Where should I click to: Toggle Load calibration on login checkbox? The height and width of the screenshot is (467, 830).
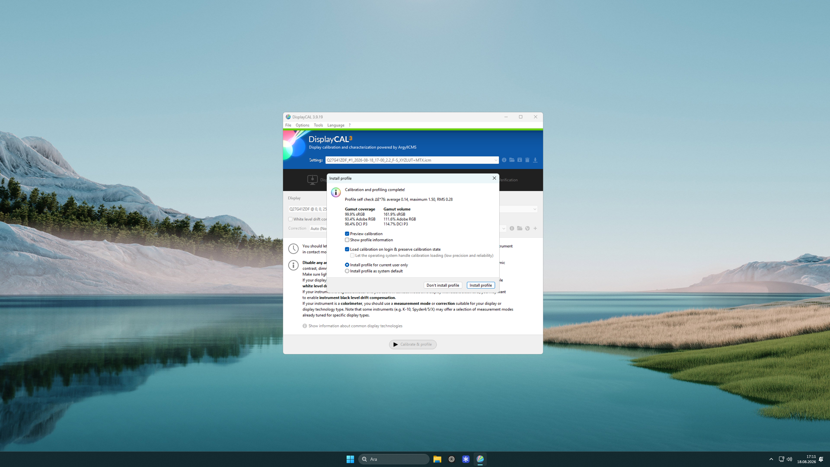coord(347,249)
